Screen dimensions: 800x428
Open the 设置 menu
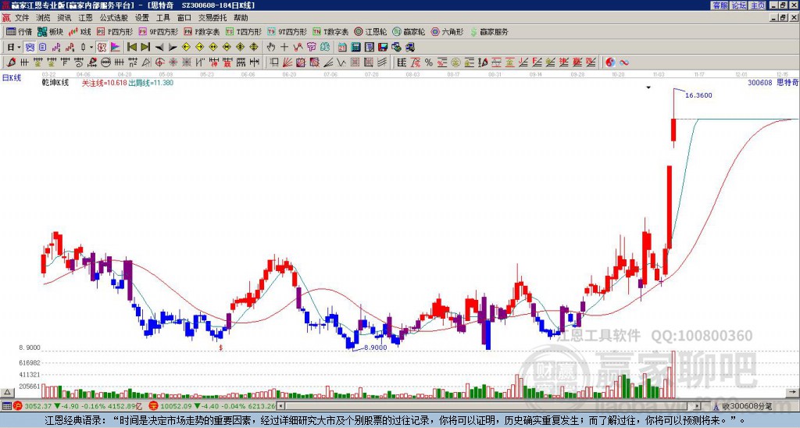pyautogui.click(x=142, y=18)
